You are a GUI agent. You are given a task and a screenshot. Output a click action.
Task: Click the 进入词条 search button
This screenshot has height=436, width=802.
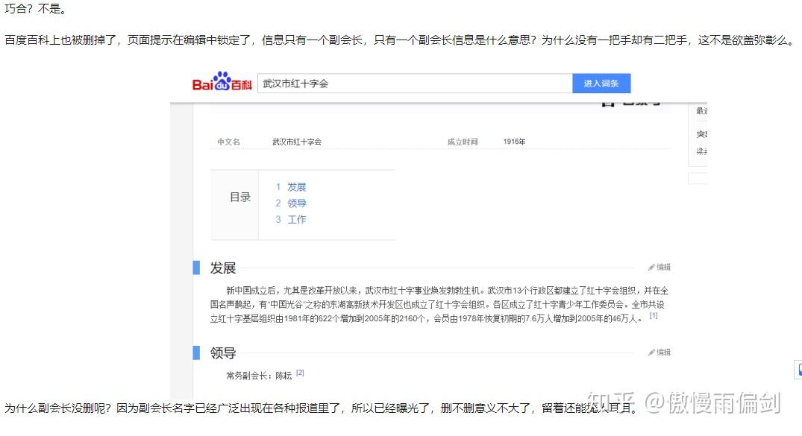tap(601, 83)
